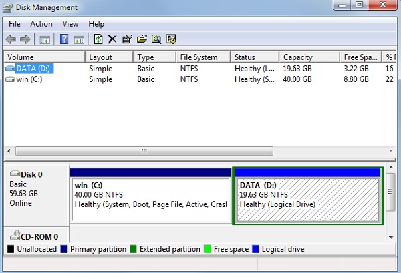This screenshot has height=273, width=401.
Task: Click the Refresh toolbar icon
Action: pyautogui.click(x=98, y=39)
